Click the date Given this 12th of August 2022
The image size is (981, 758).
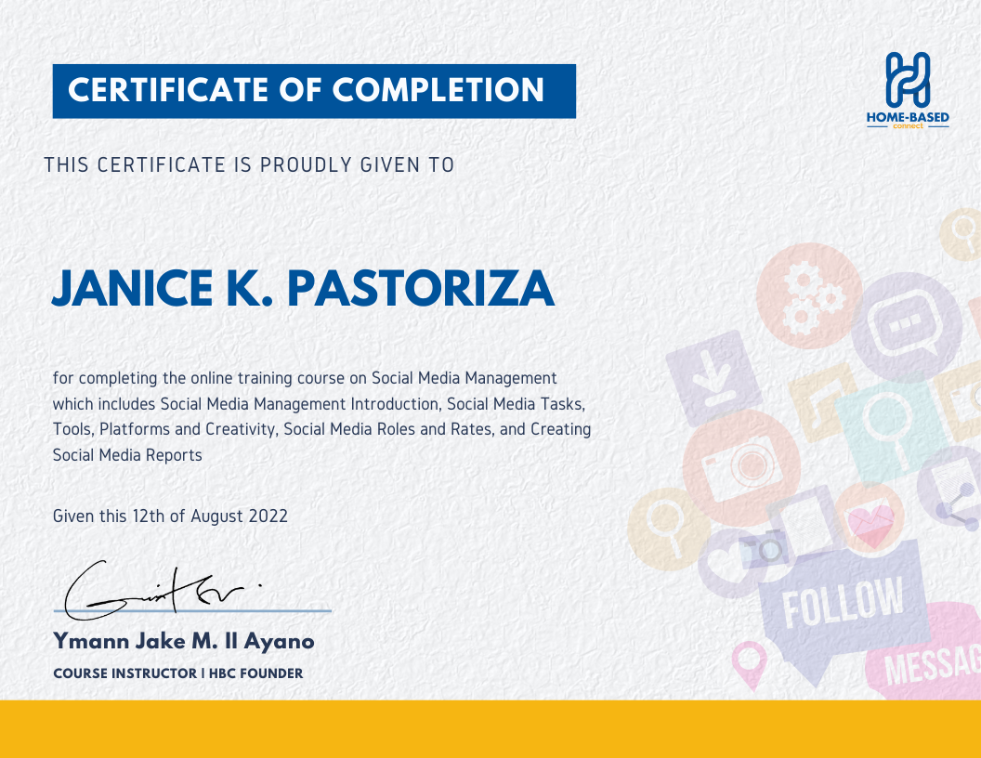170,516
